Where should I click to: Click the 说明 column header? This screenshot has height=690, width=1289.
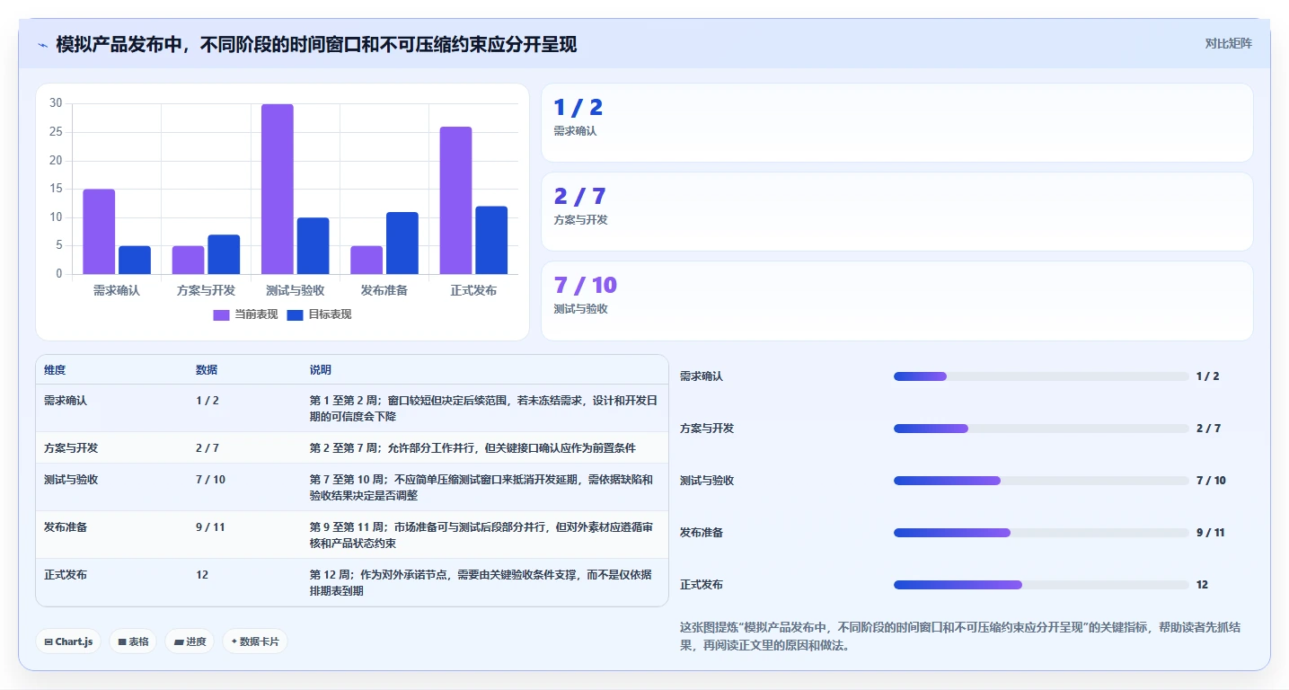321,370
